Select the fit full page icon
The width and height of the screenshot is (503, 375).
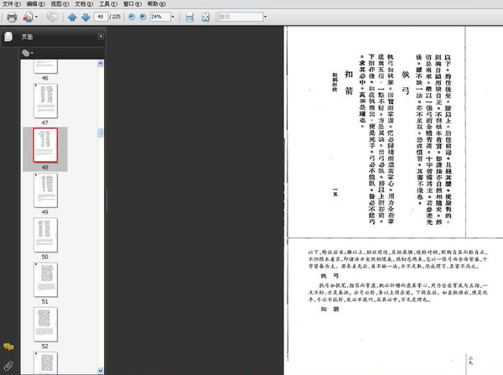[205, 17]
